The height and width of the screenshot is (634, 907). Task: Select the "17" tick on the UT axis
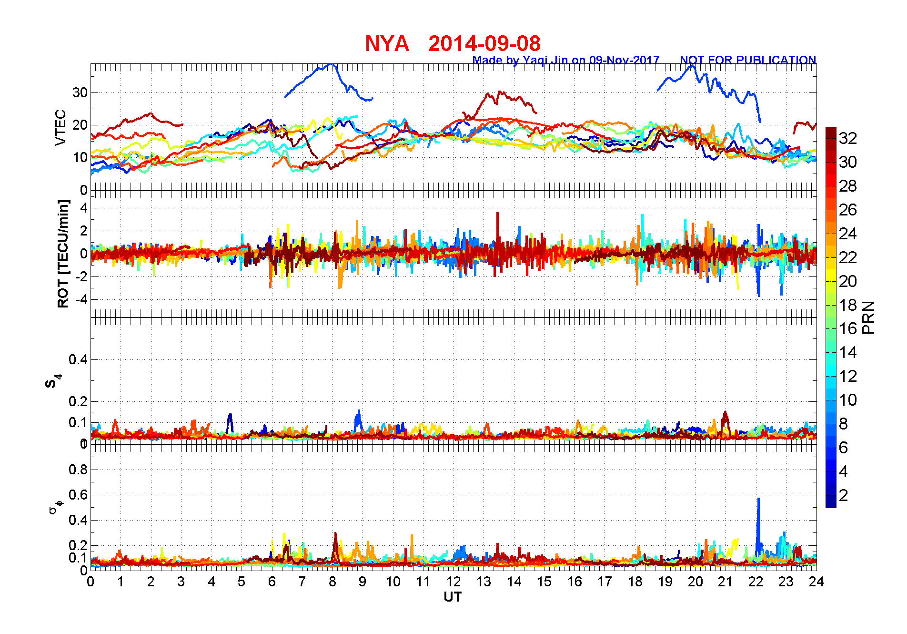point(605,582)
